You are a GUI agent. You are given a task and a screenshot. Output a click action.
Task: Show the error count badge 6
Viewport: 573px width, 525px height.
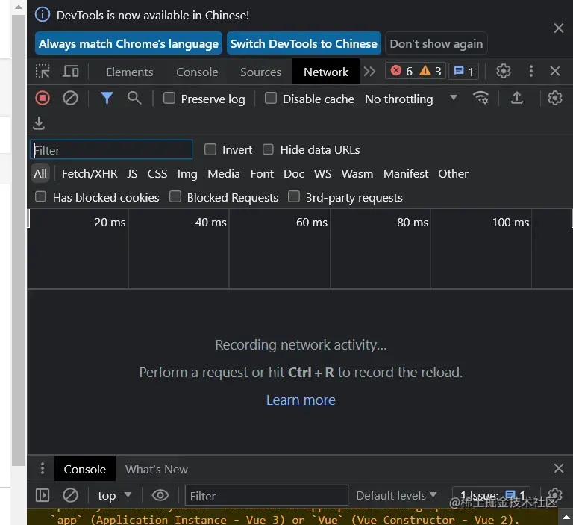tap(401, 71)
